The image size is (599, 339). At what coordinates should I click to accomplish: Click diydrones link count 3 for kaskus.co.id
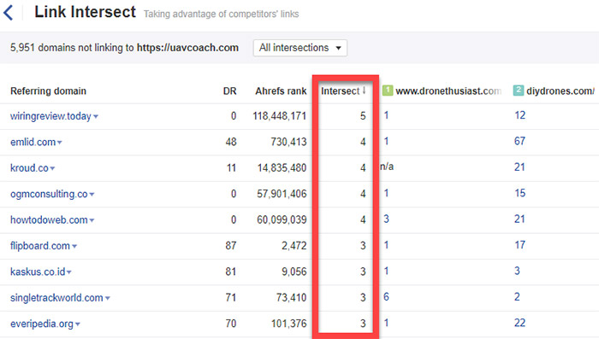[x=517, y=271]
